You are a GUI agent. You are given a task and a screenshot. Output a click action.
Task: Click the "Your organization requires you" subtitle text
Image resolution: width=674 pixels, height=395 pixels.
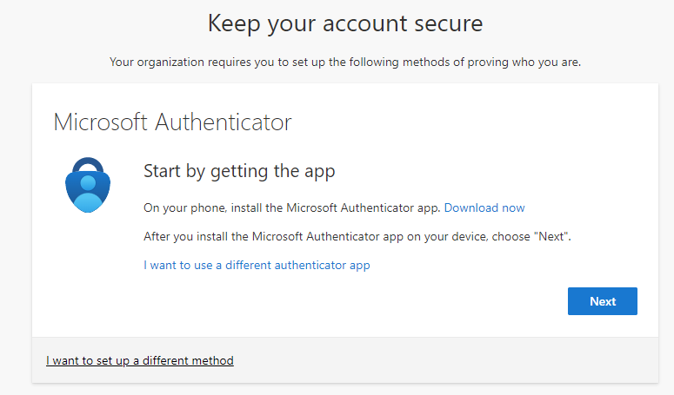coord(345,63)
